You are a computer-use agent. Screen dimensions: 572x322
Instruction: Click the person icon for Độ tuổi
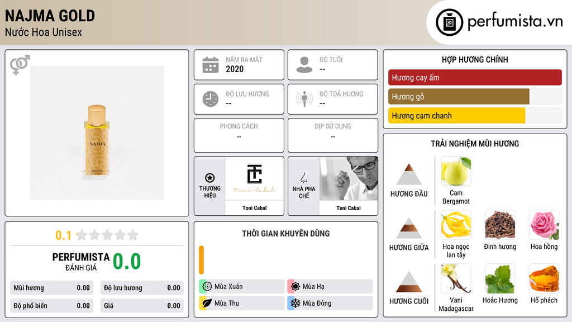[x=304, y=65]
